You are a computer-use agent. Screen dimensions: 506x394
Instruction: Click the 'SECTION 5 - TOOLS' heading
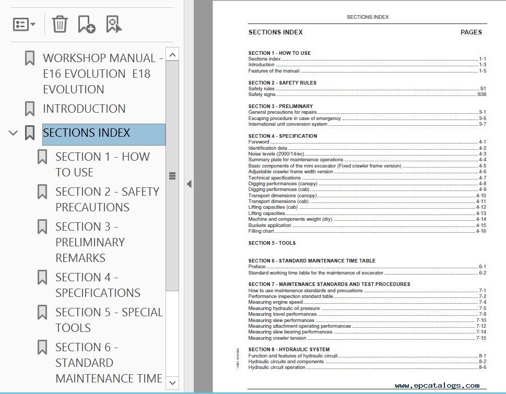(272, 243)
